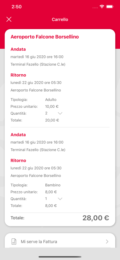Tap the first Andata section label
120x260 pixels.
pyautogui.click(x=18, y=49)
